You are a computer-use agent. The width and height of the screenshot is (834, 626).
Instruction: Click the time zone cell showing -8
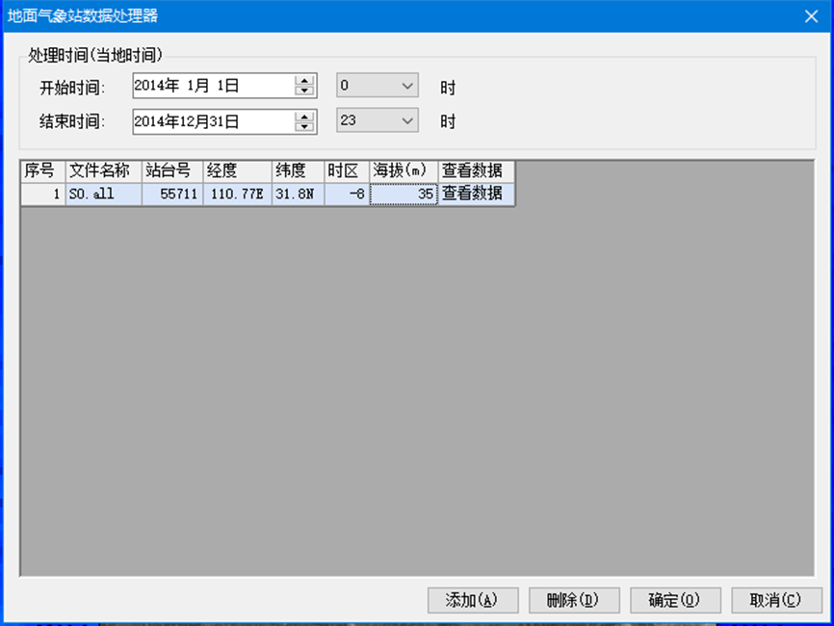(x=347, y=194)
